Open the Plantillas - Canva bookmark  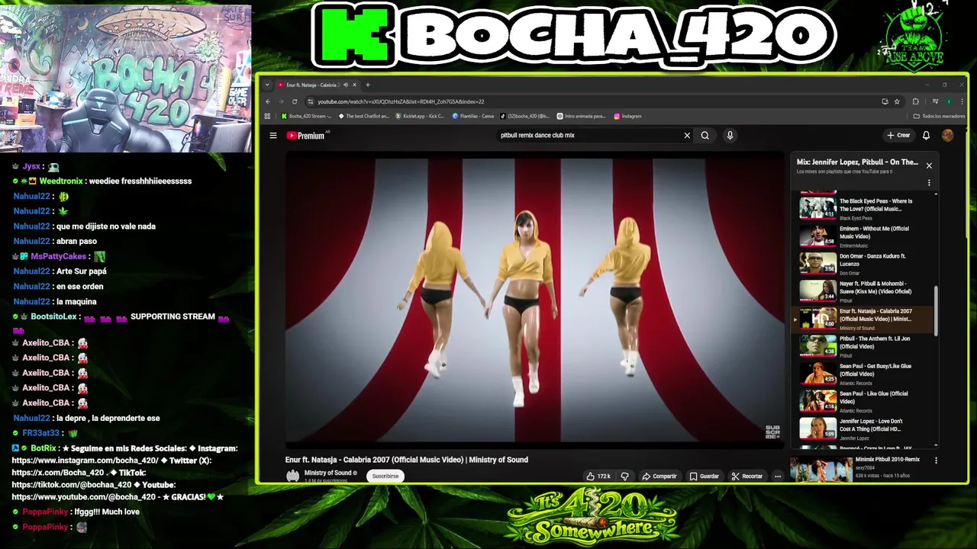(473, 117)
